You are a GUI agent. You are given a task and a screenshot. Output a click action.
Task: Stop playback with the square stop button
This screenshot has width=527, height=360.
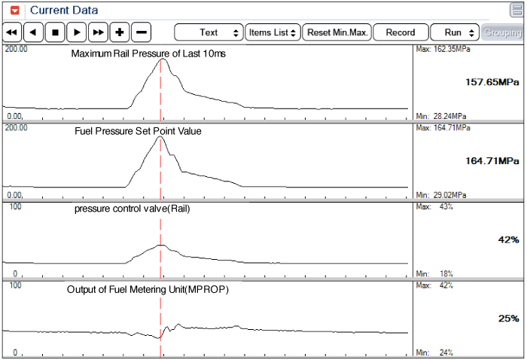(x=55, y=32)
